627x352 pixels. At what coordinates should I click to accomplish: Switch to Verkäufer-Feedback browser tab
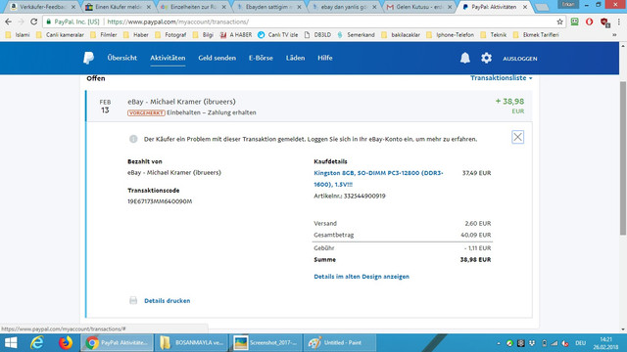42,7
